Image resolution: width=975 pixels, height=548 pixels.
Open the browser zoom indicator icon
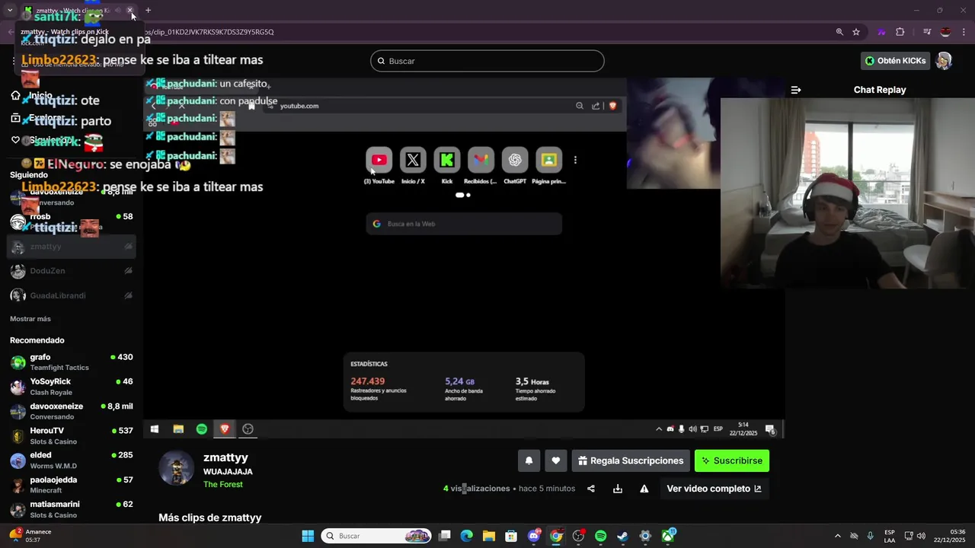[839, 32]
